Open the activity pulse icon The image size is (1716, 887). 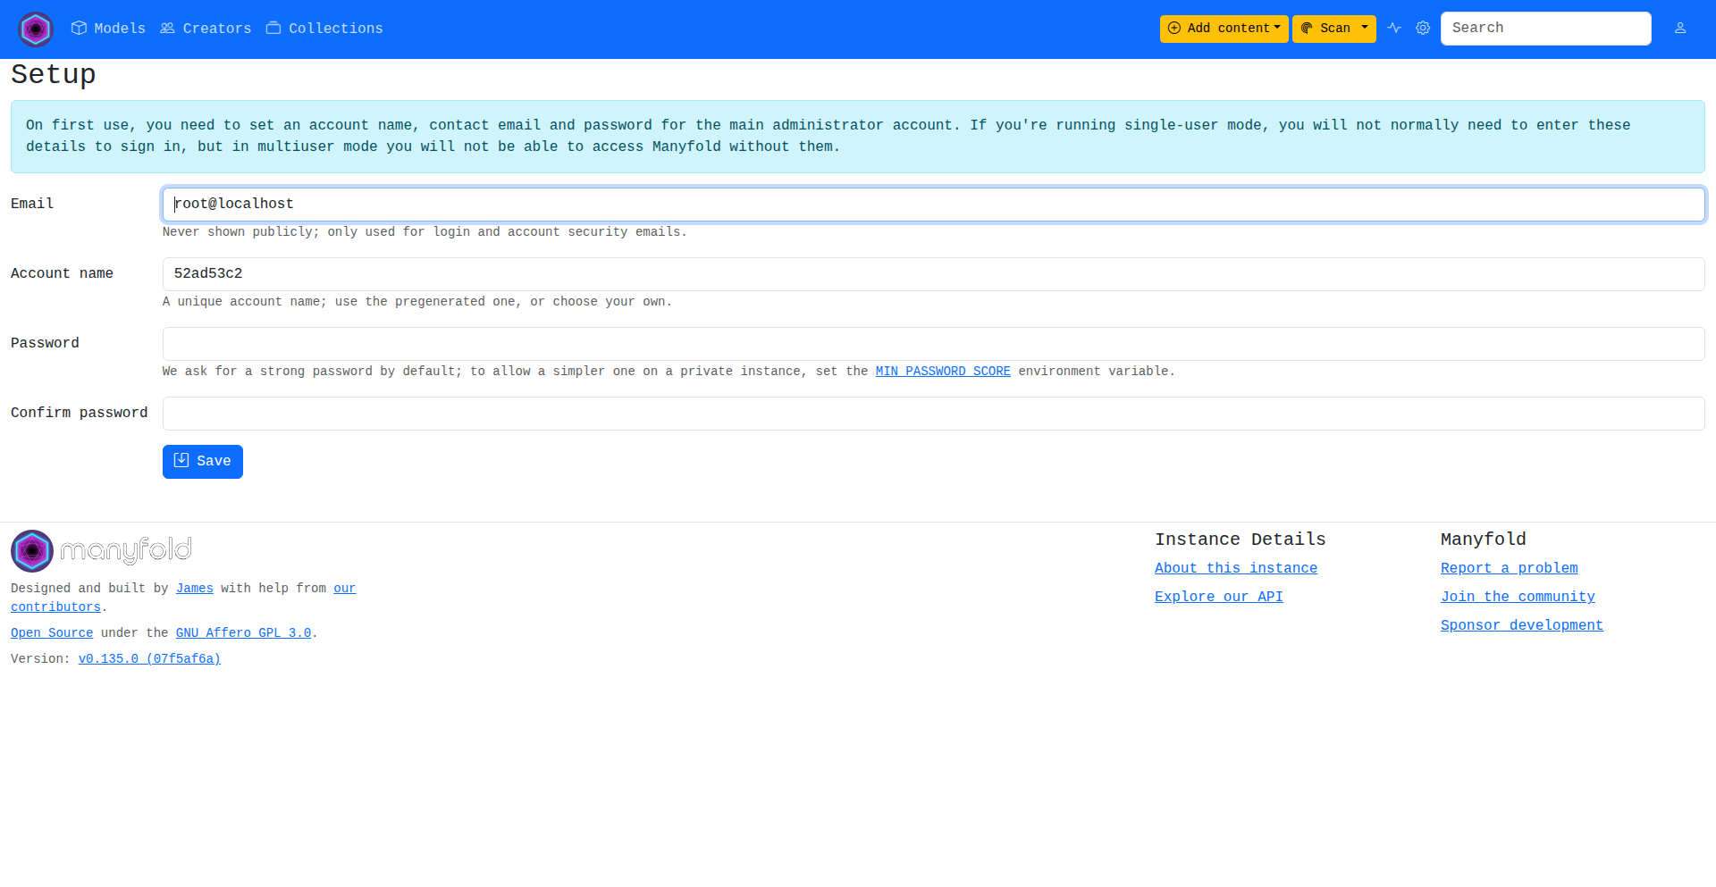click(x=1394, y=29)
